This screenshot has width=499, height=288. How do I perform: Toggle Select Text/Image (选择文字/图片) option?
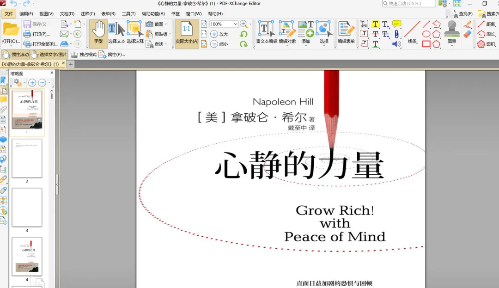coord(49,55)
